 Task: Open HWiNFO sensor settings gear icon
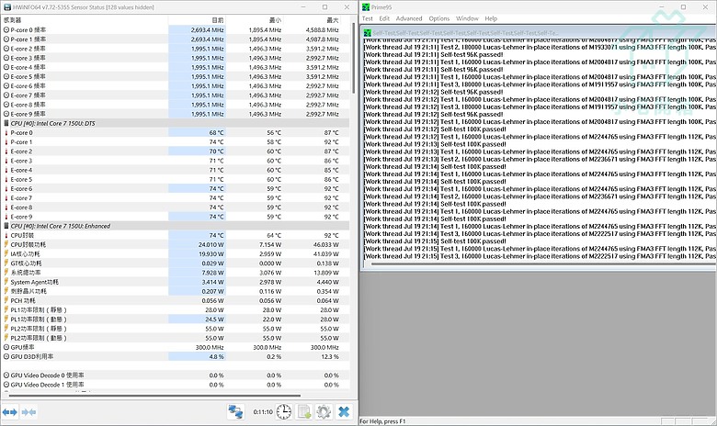(x=324, y=412)
